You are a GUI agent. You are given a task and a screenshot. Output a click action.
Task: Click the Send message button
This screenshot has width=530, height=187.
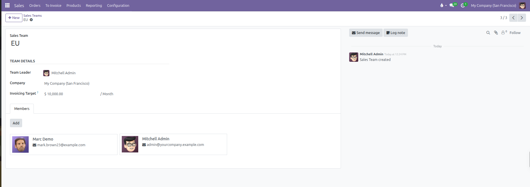(366, 33)
